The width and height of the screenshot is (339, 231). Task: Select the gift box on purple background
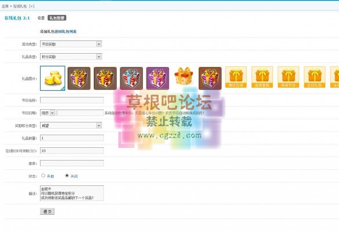[x=158, y=78]
